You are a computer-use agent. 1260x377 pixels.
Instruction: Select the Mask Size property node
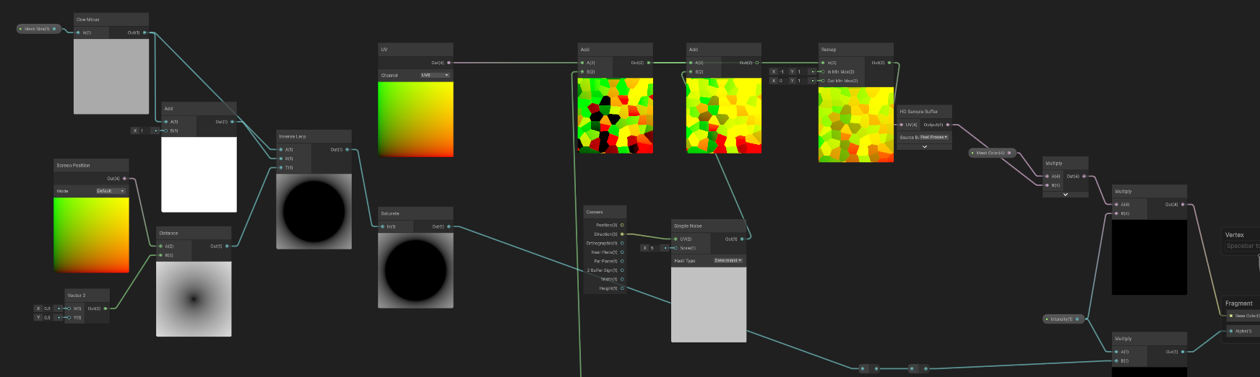pyautogui.click(x=38, y=29)
